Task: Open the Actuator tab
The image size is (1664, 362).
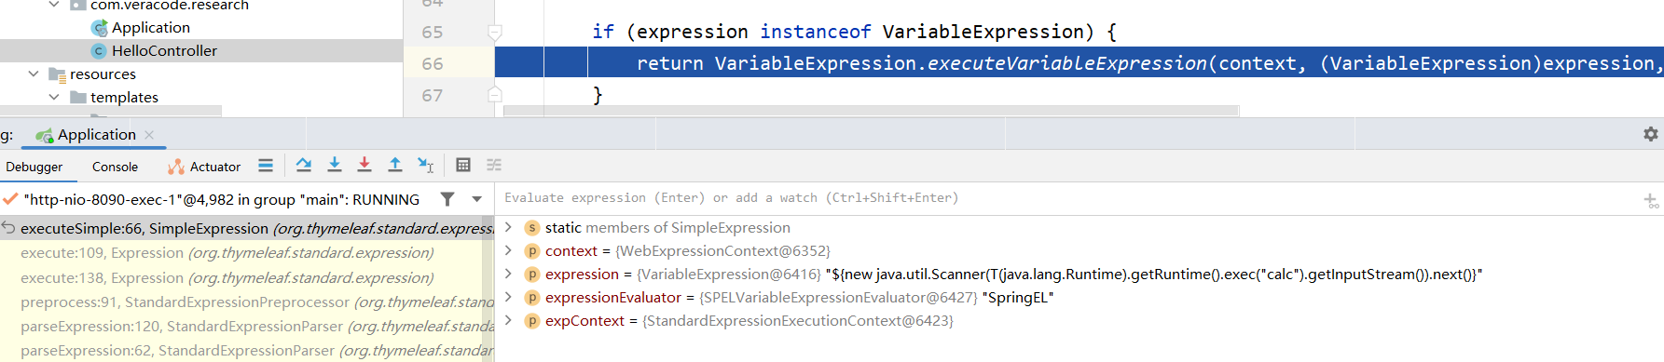Action: (x=204, y=167)
